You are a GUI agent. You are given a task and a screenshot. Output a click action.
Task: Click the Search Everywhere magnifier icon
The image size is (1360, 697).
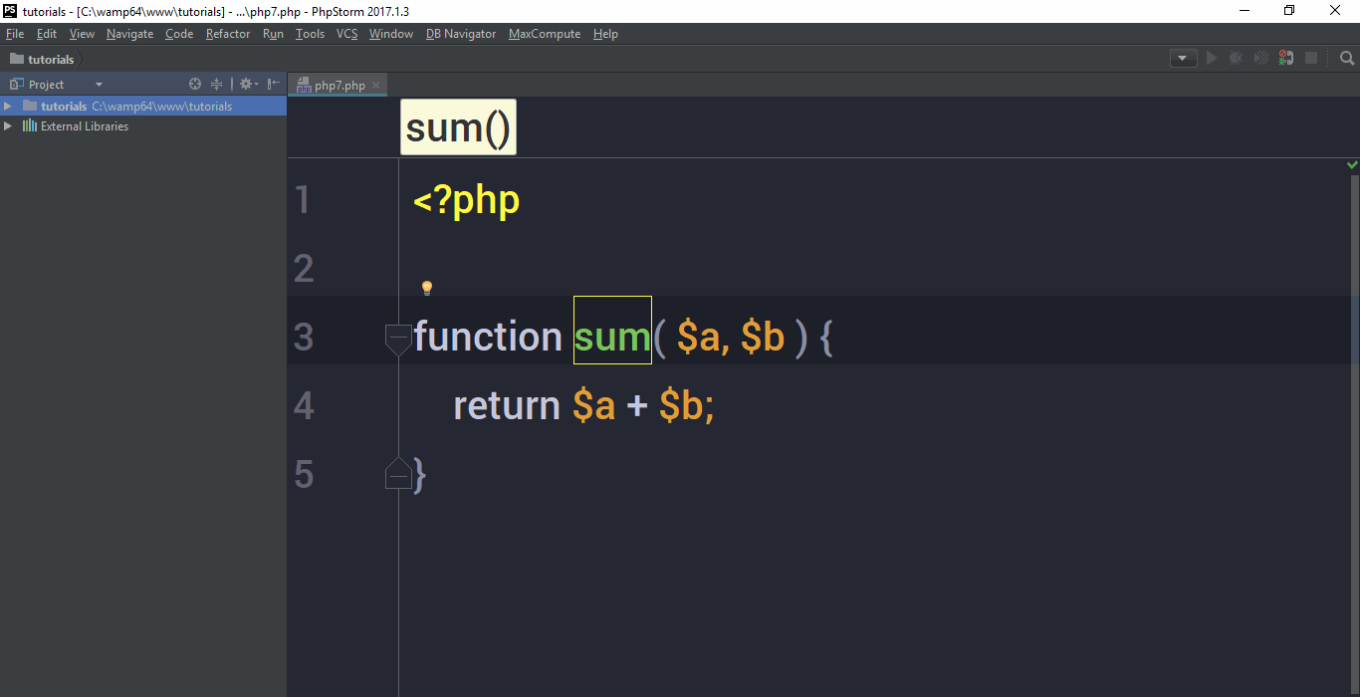pyautogui.click(x=1347, y=59)
